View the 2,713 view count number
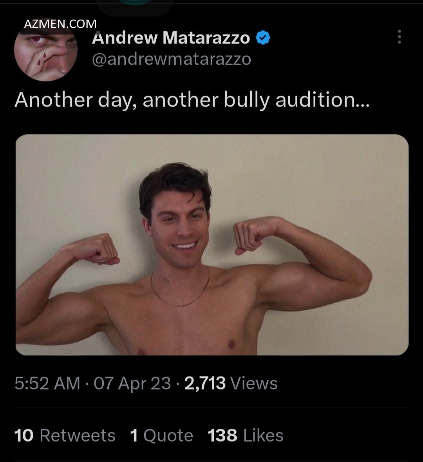The image size is (423, 462). click(205, 383)
